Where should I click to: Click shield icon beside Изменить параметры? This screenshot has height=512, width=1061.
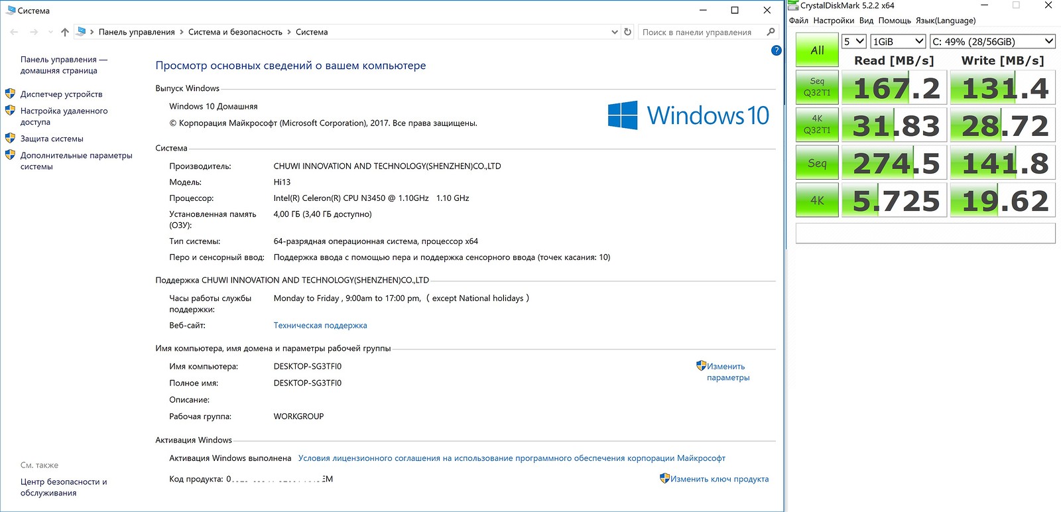(x=701, y=365)
